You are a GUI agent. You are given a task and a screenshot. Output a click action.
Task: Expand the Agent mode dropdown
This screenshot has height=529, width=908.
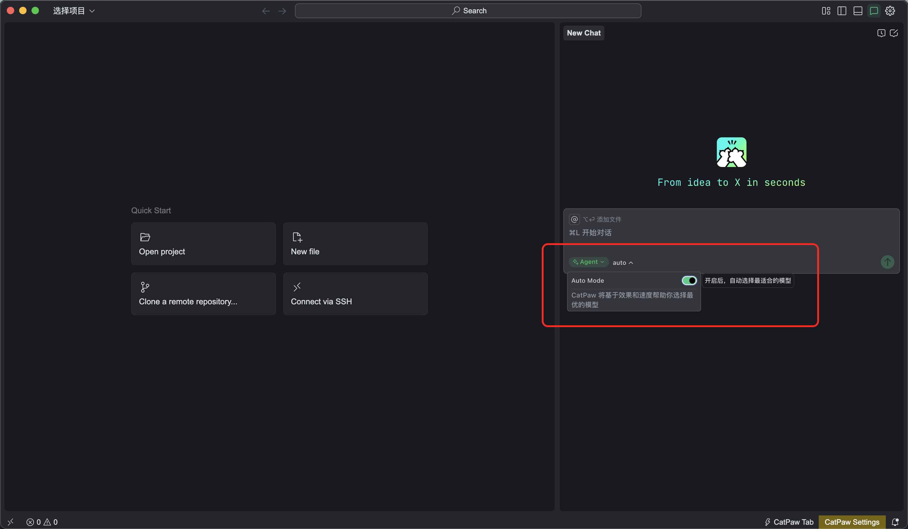589,262
